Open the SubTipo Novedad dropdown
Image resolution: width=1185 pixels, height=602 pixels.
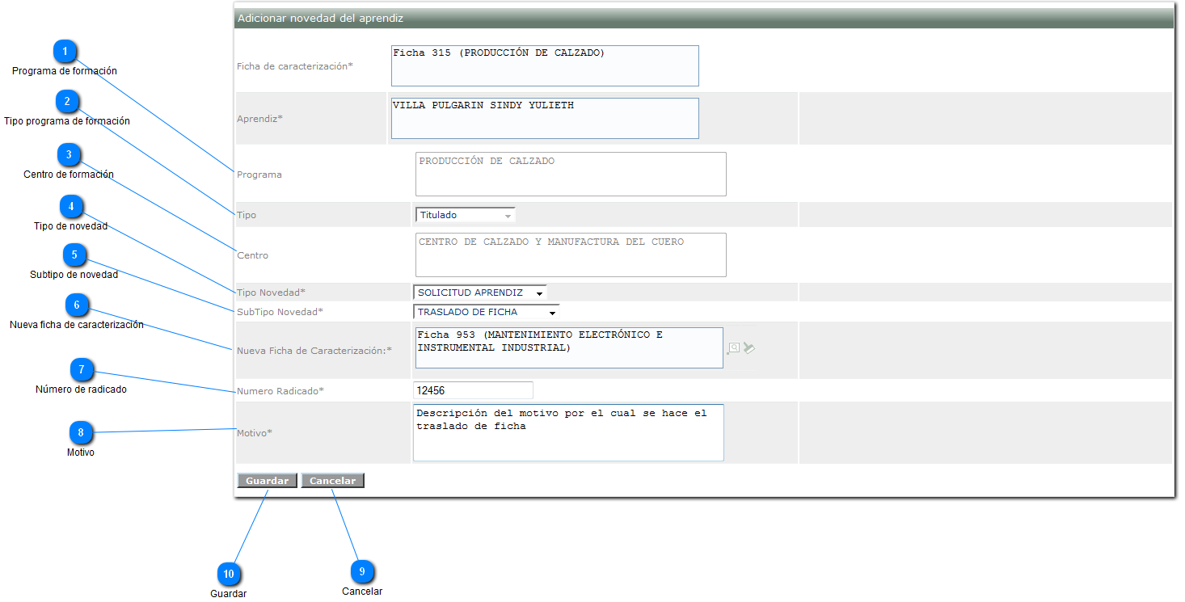pyautogui.click(x=486, y=312)
